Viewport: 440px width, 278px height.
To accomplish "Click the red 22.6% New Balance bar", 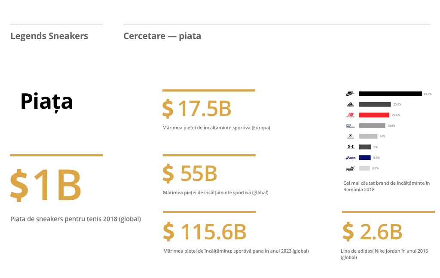I will [374, 115].
